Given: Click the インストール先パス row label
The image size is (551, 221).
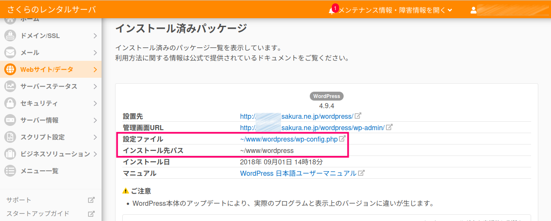Looking at the screenshot, I should (153, 150).
